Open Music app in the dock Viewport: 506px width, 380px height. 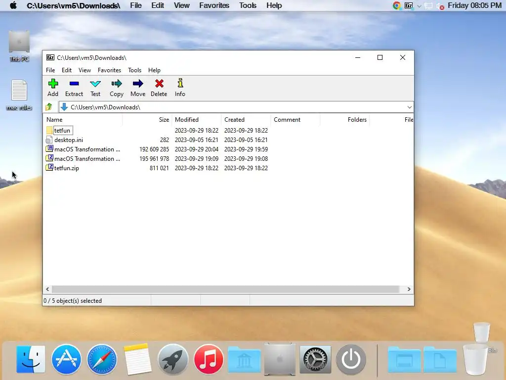click(x=209, y=359)
